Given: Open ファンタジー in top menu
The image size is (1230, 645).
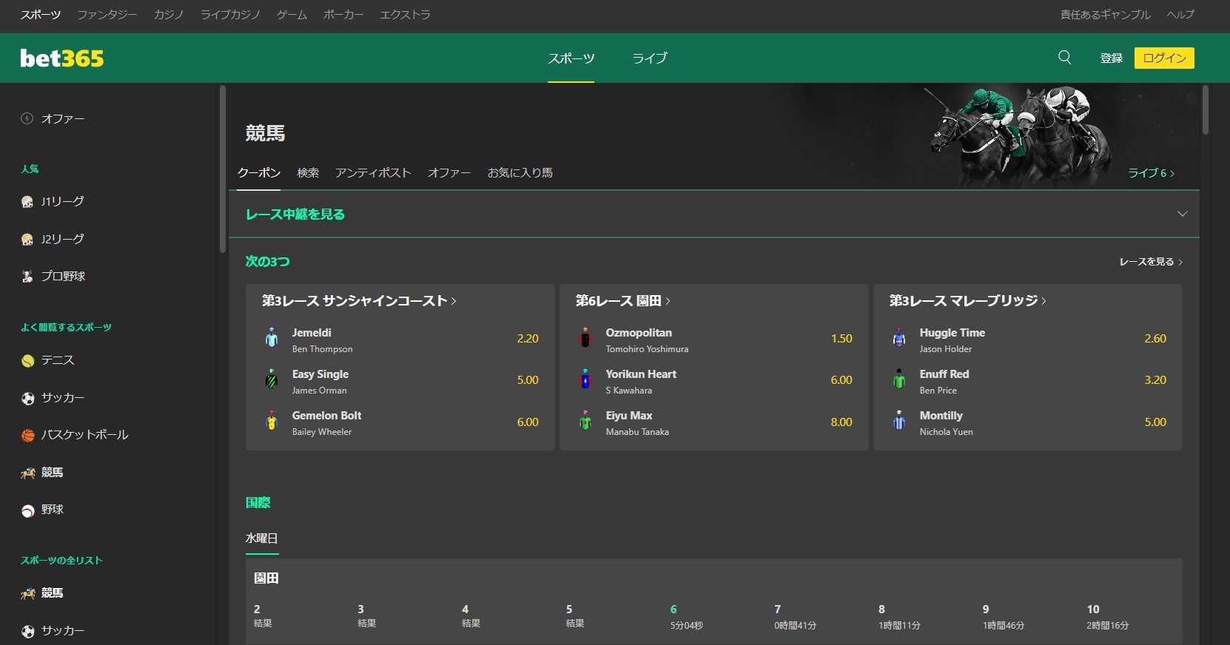Looking at the screenshot, I should [107, 15].
